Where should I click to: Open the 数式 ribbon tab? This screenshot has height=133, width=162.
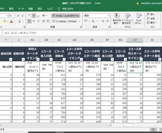coord(11,9)
